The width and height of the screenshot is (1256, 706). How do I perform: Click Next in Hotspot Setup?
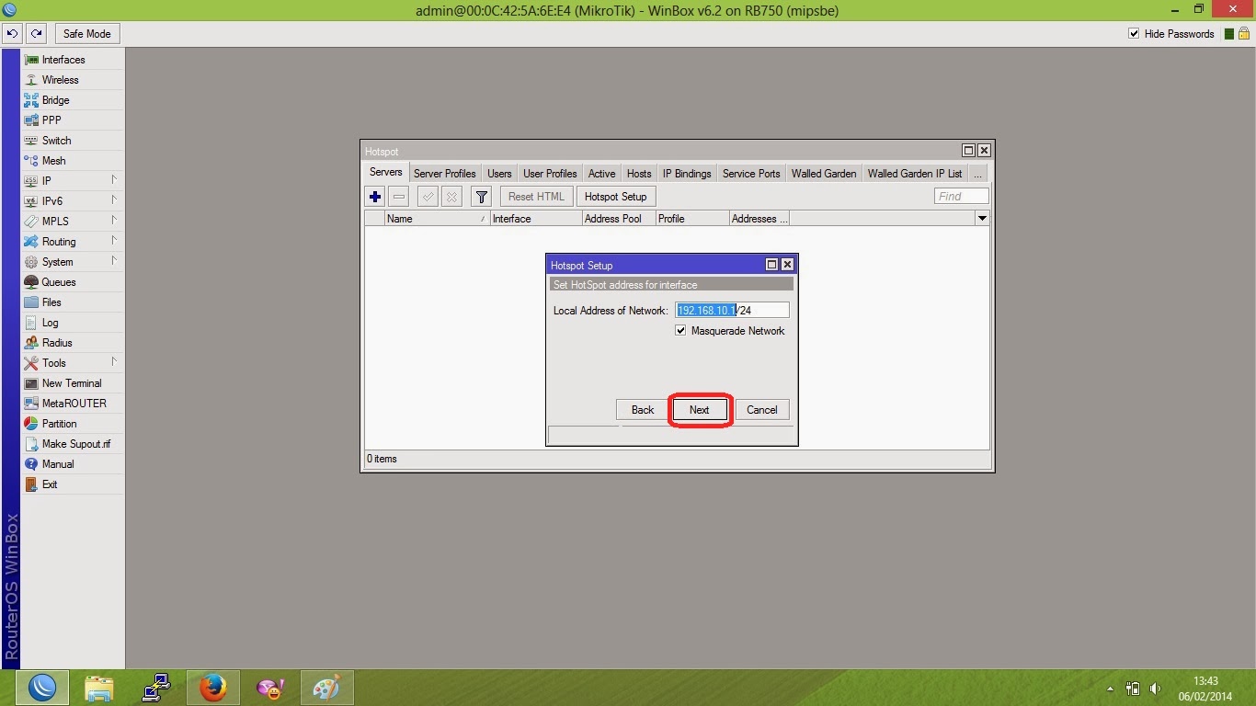699,410
